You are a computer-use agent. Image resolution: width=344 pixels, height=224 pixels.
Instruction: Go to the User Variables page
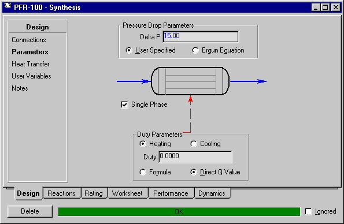(31, 76)
